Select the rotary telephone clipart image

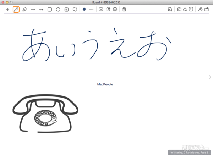pyautogui.click(x=45, y=114)
